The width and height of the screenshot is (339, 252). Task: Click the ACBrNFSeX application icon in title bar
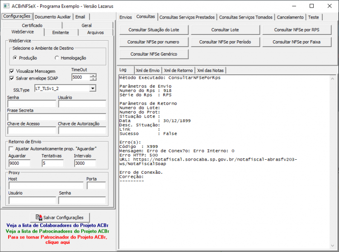(6, 6)
